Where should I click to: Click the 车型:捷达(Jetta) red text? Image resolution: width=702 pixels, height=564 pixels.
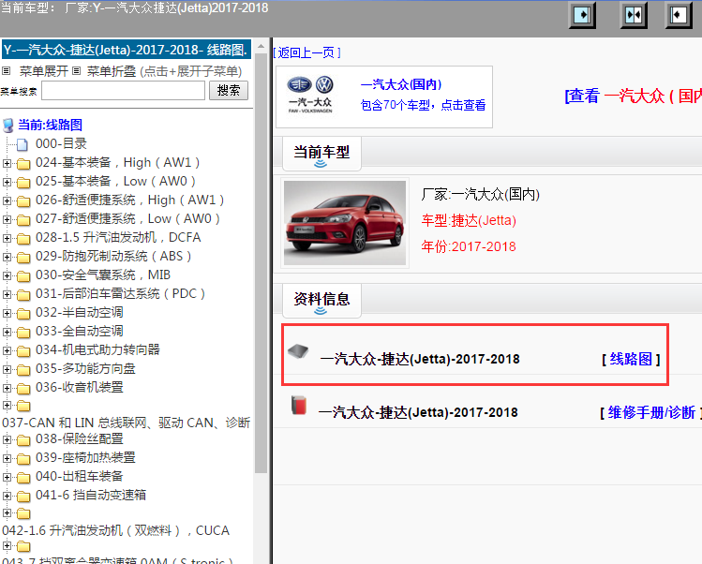coord(469,220)
